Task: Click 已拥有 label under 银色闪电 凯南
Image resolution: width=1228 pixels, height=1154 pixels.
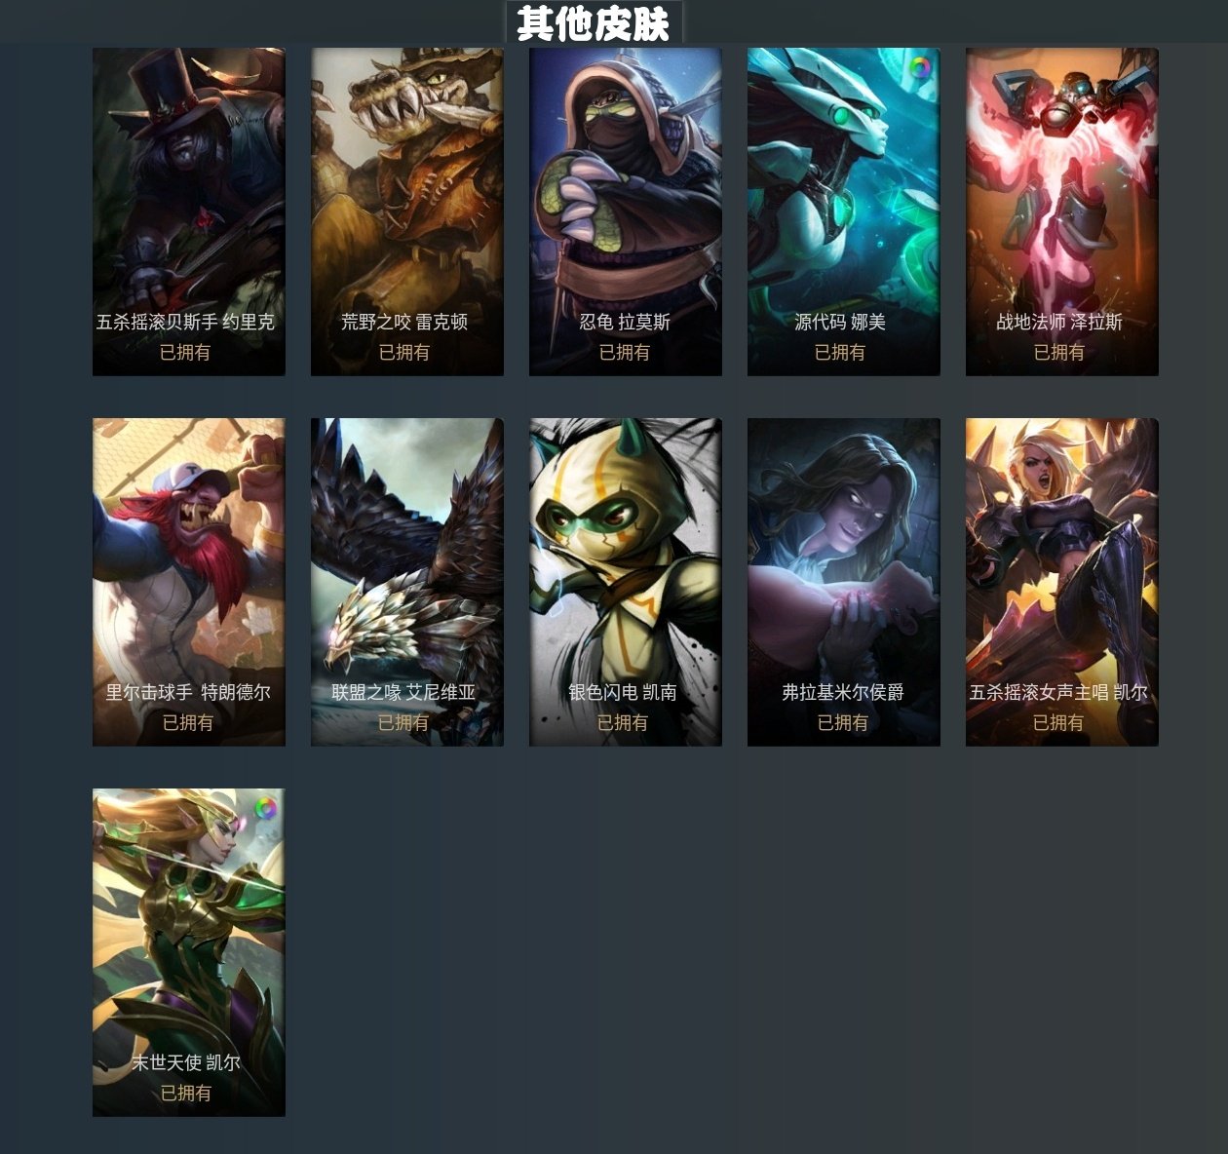Action: pyautogui.click(x=623, y=722)
